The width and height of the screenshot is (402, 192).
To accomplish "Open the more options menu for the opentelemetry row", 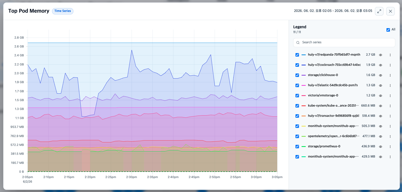I will click(x=390, y=136).
